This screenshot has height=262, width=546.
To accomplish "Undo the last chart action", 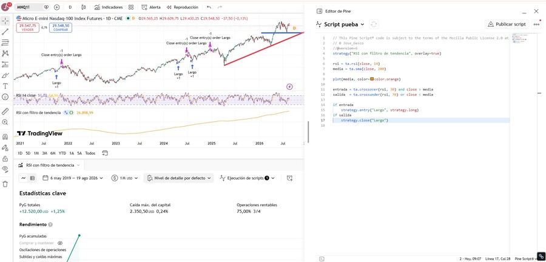I will tap(209, 7).
